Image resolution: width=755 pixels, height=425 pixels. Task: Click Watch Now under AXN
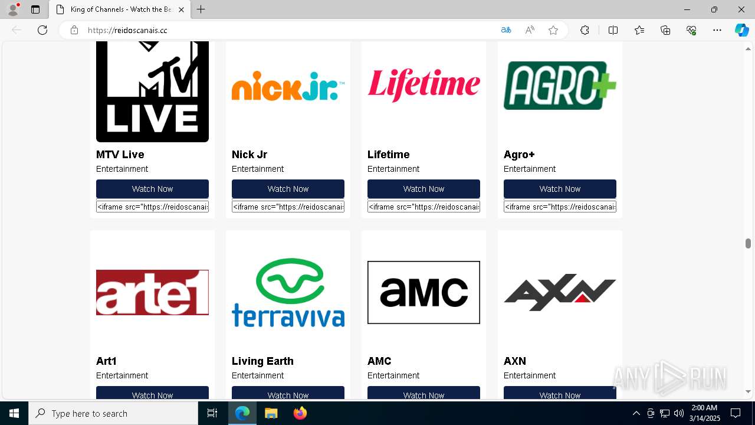click(x=560, y=393)
